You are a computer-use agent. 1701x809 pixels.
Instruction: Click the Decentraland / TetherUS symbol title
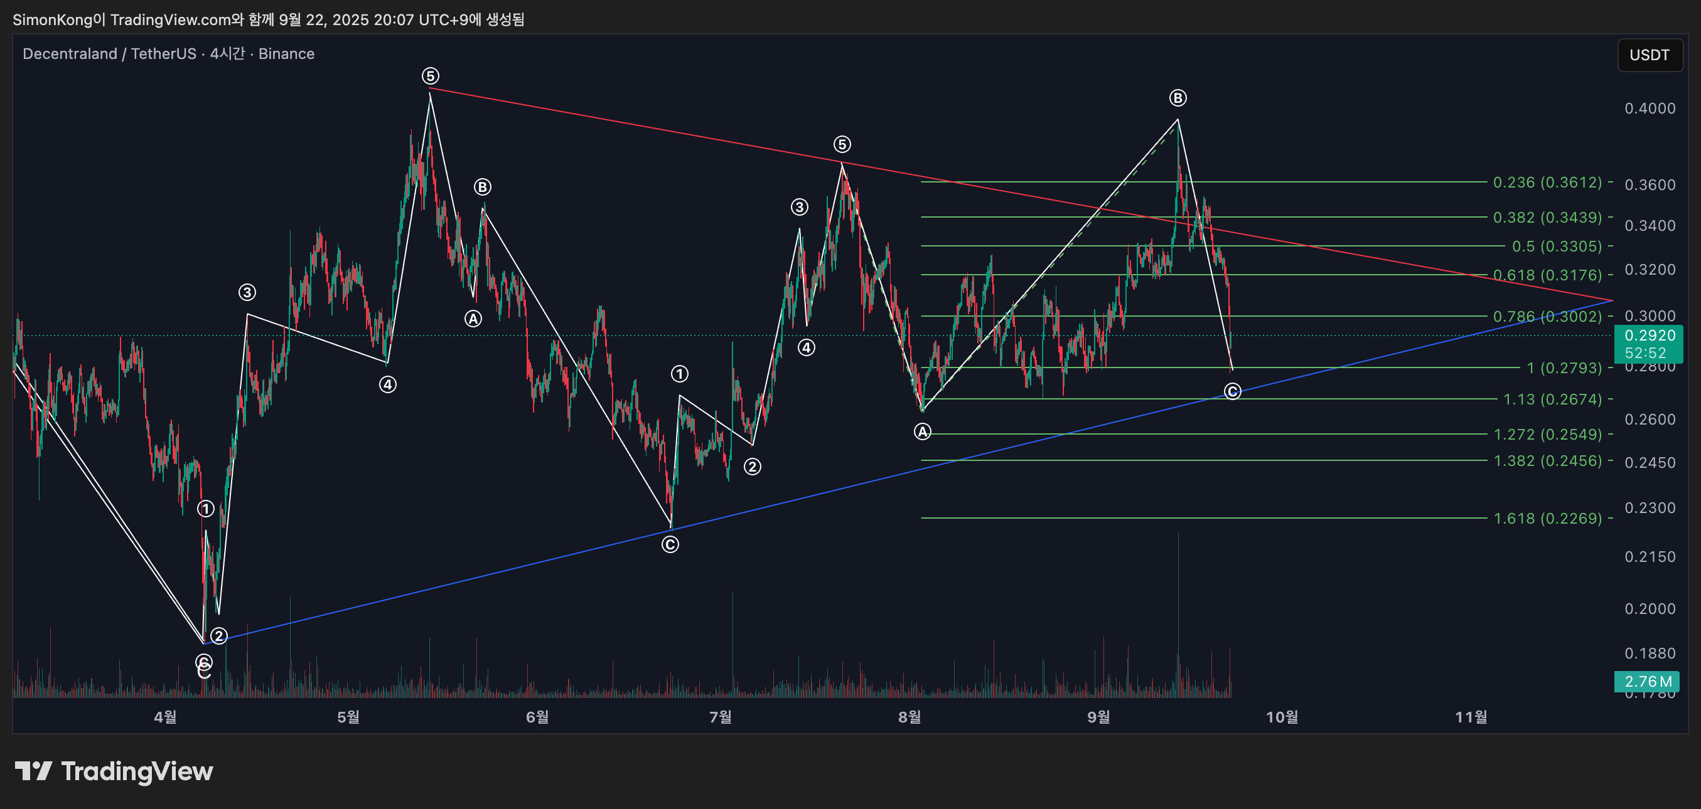click(109, 53)
